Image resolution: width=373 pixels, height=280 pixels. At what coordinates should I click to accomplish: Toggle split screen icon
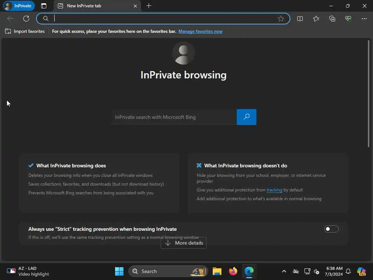click(300, 19)
